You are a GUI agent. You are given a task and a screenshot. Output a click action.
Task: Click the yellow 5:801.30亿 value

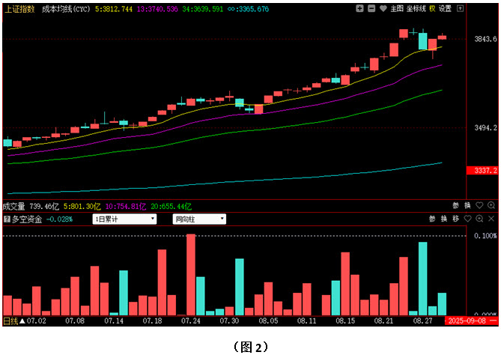pos(82,207)
